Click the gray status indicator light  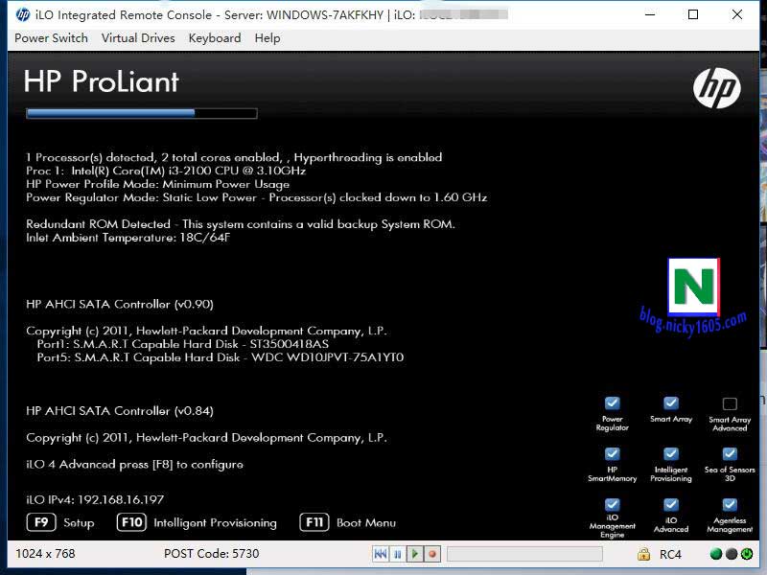732,554
